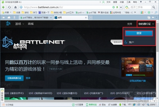
Task: Open 下载 downloads in status bar
Action: click(x=122, y=105)
